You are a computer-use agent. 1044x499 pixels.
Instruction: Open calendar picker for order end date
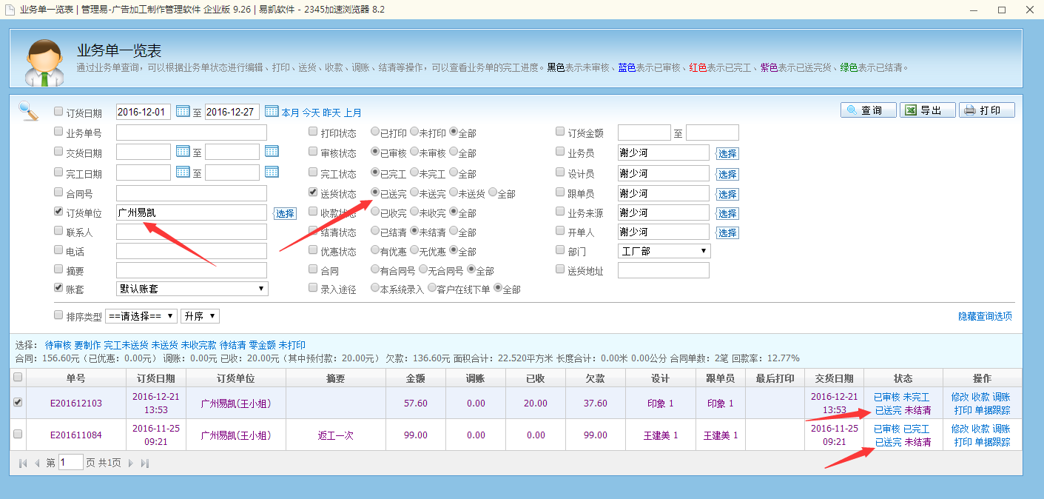coord(272,112)
